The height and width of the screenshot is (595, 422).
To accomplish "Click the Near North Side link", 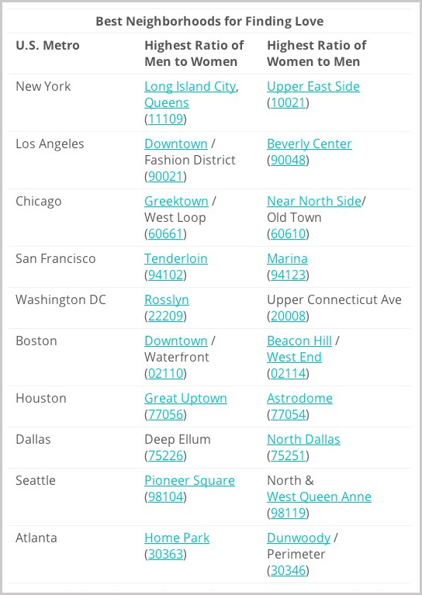I will pyautogui.click(x=314, y=201).
